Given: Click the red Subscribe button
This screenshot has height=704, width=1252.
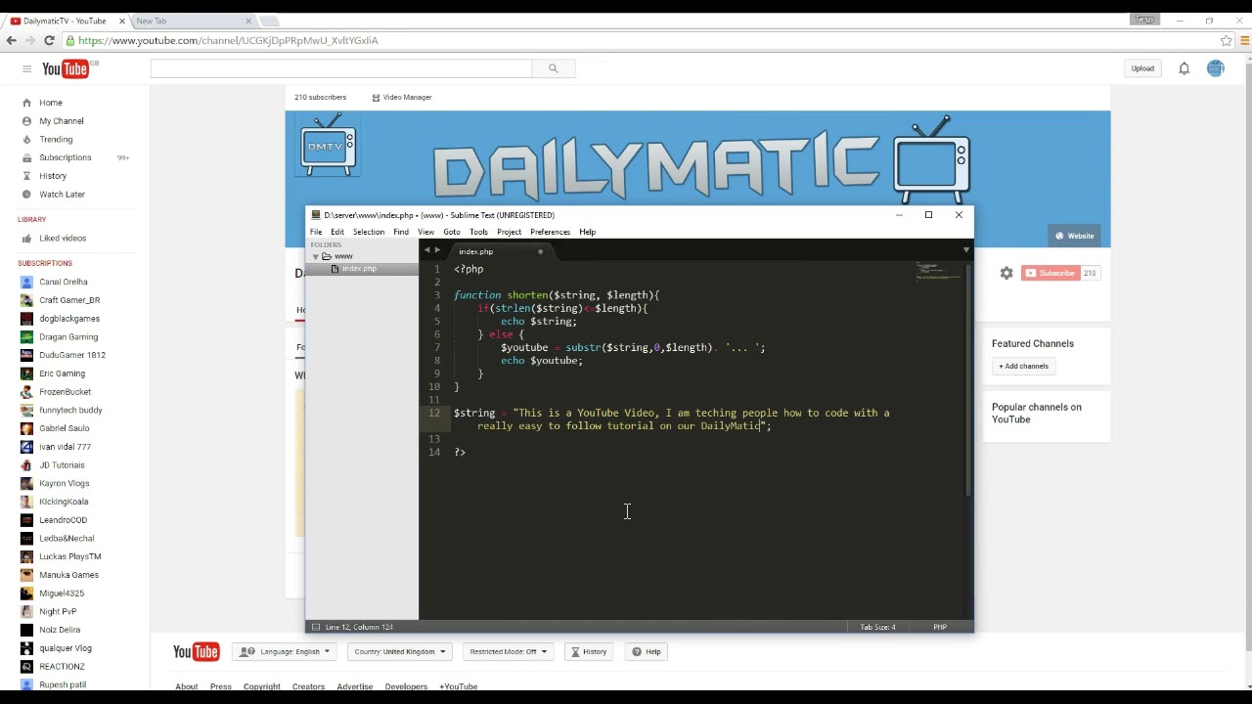Looking at the screenshot, I should [x=1050, y=273].
